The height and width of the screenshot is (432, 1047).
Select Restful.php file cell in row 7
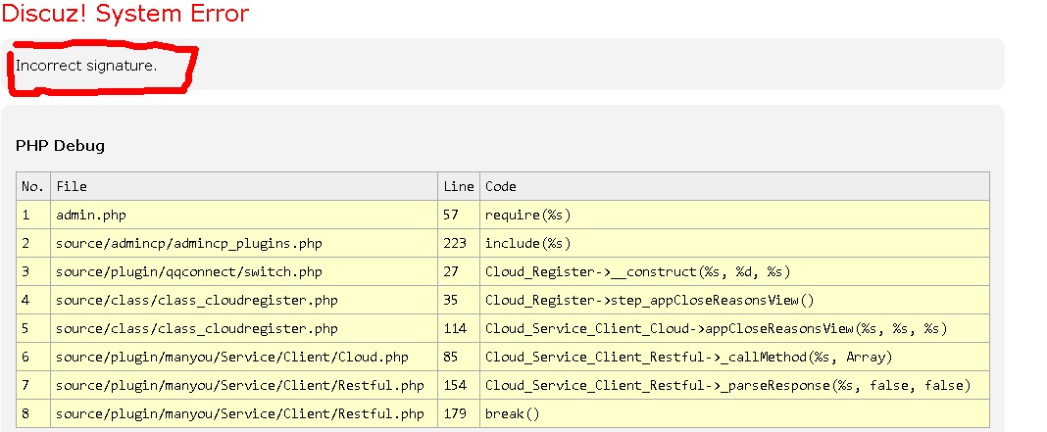[x=244, y=385]
